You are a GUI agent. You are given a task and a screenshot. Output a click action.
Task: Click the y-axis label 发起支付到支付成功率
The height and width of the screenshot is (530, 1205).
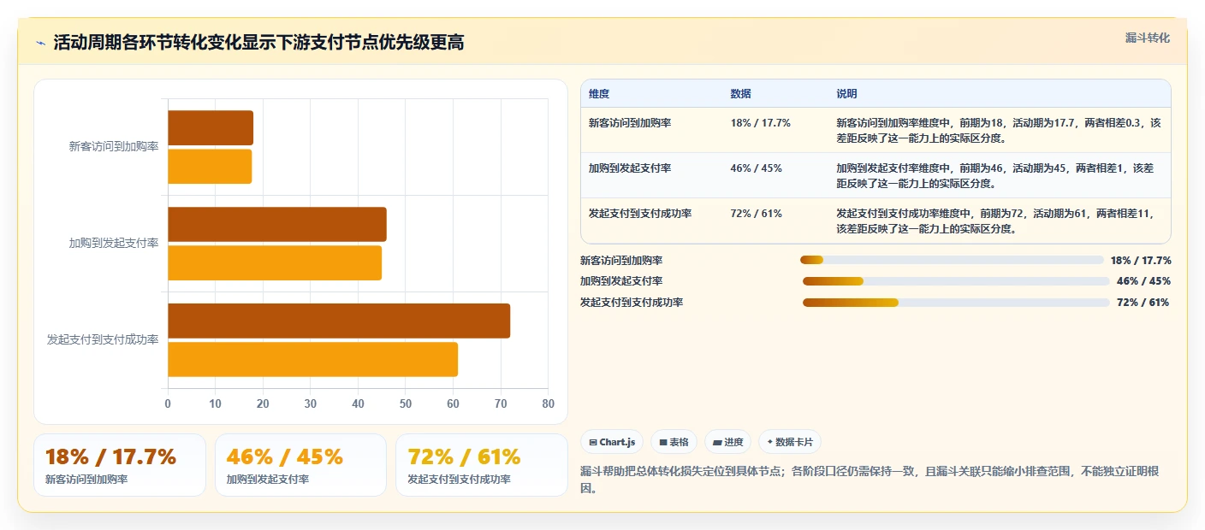103,340
